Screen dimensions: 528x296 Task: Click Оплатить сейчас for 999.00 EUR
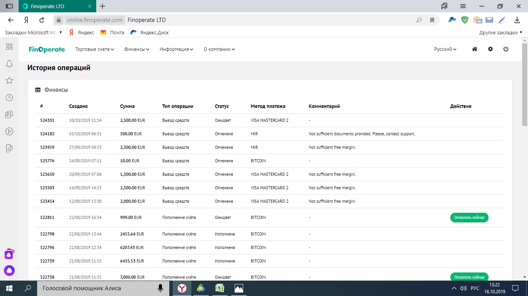(x=469, y=217)
